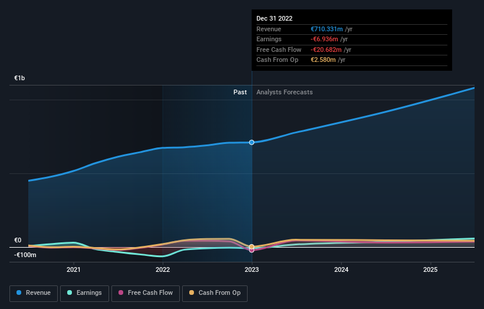Image resolution: width=484 pixels, height=309 pixels.
Task: Toggle the Free Cash Flow legend series
Action: point(146,293)
